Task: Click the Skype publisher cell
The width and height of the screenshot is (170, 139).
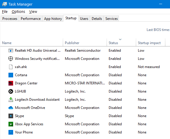Action: click(70, 116)
